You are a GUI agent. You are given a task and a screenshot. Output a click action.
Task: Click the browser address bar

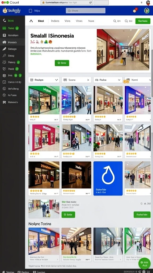[67, 3]
